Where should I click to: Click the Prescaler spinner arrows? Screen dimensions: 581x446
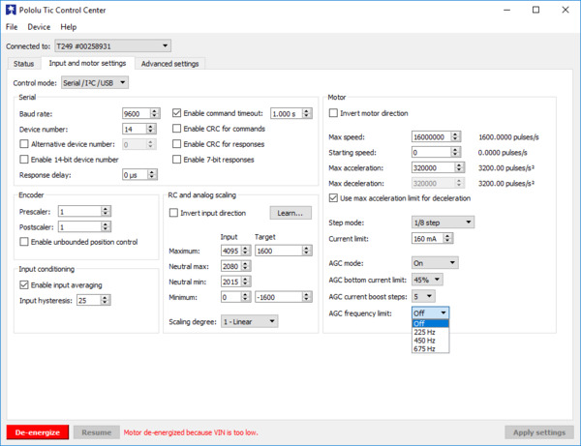106,211
